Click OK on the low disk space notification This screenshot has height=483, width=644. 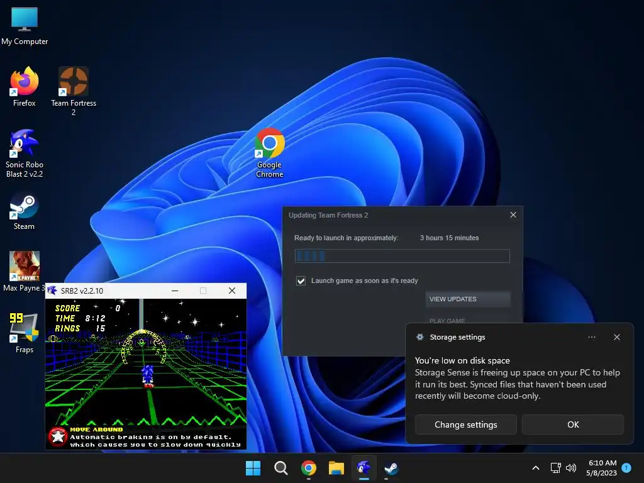[x=573, y=425]
